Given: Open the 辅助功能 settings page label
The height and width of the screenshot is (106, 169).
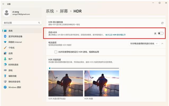Looking at the screenshot, I should (12, 76).
